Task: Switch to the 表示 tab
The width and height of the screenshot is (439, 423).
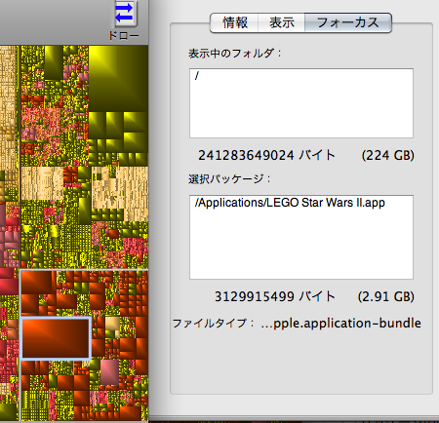Action: pos(282,22)
